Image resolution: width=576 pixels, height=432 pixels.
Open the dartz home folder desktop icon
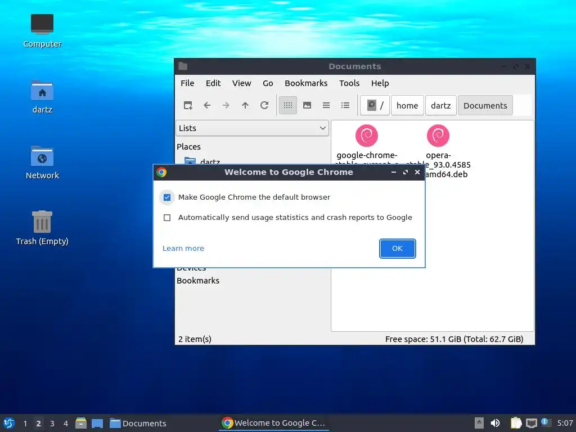[x=42, y=97]
